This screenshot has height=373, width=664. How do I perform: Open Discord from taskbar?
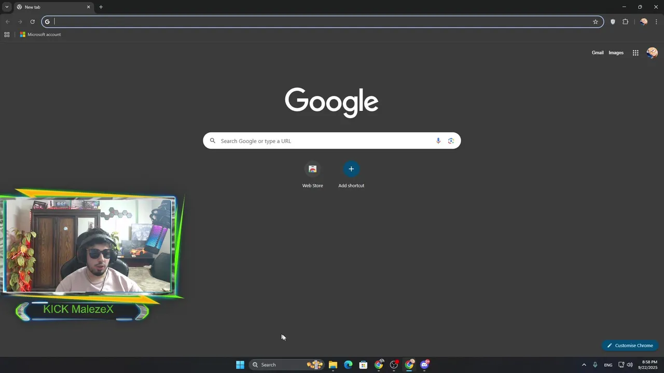click(x=425, y=365)
